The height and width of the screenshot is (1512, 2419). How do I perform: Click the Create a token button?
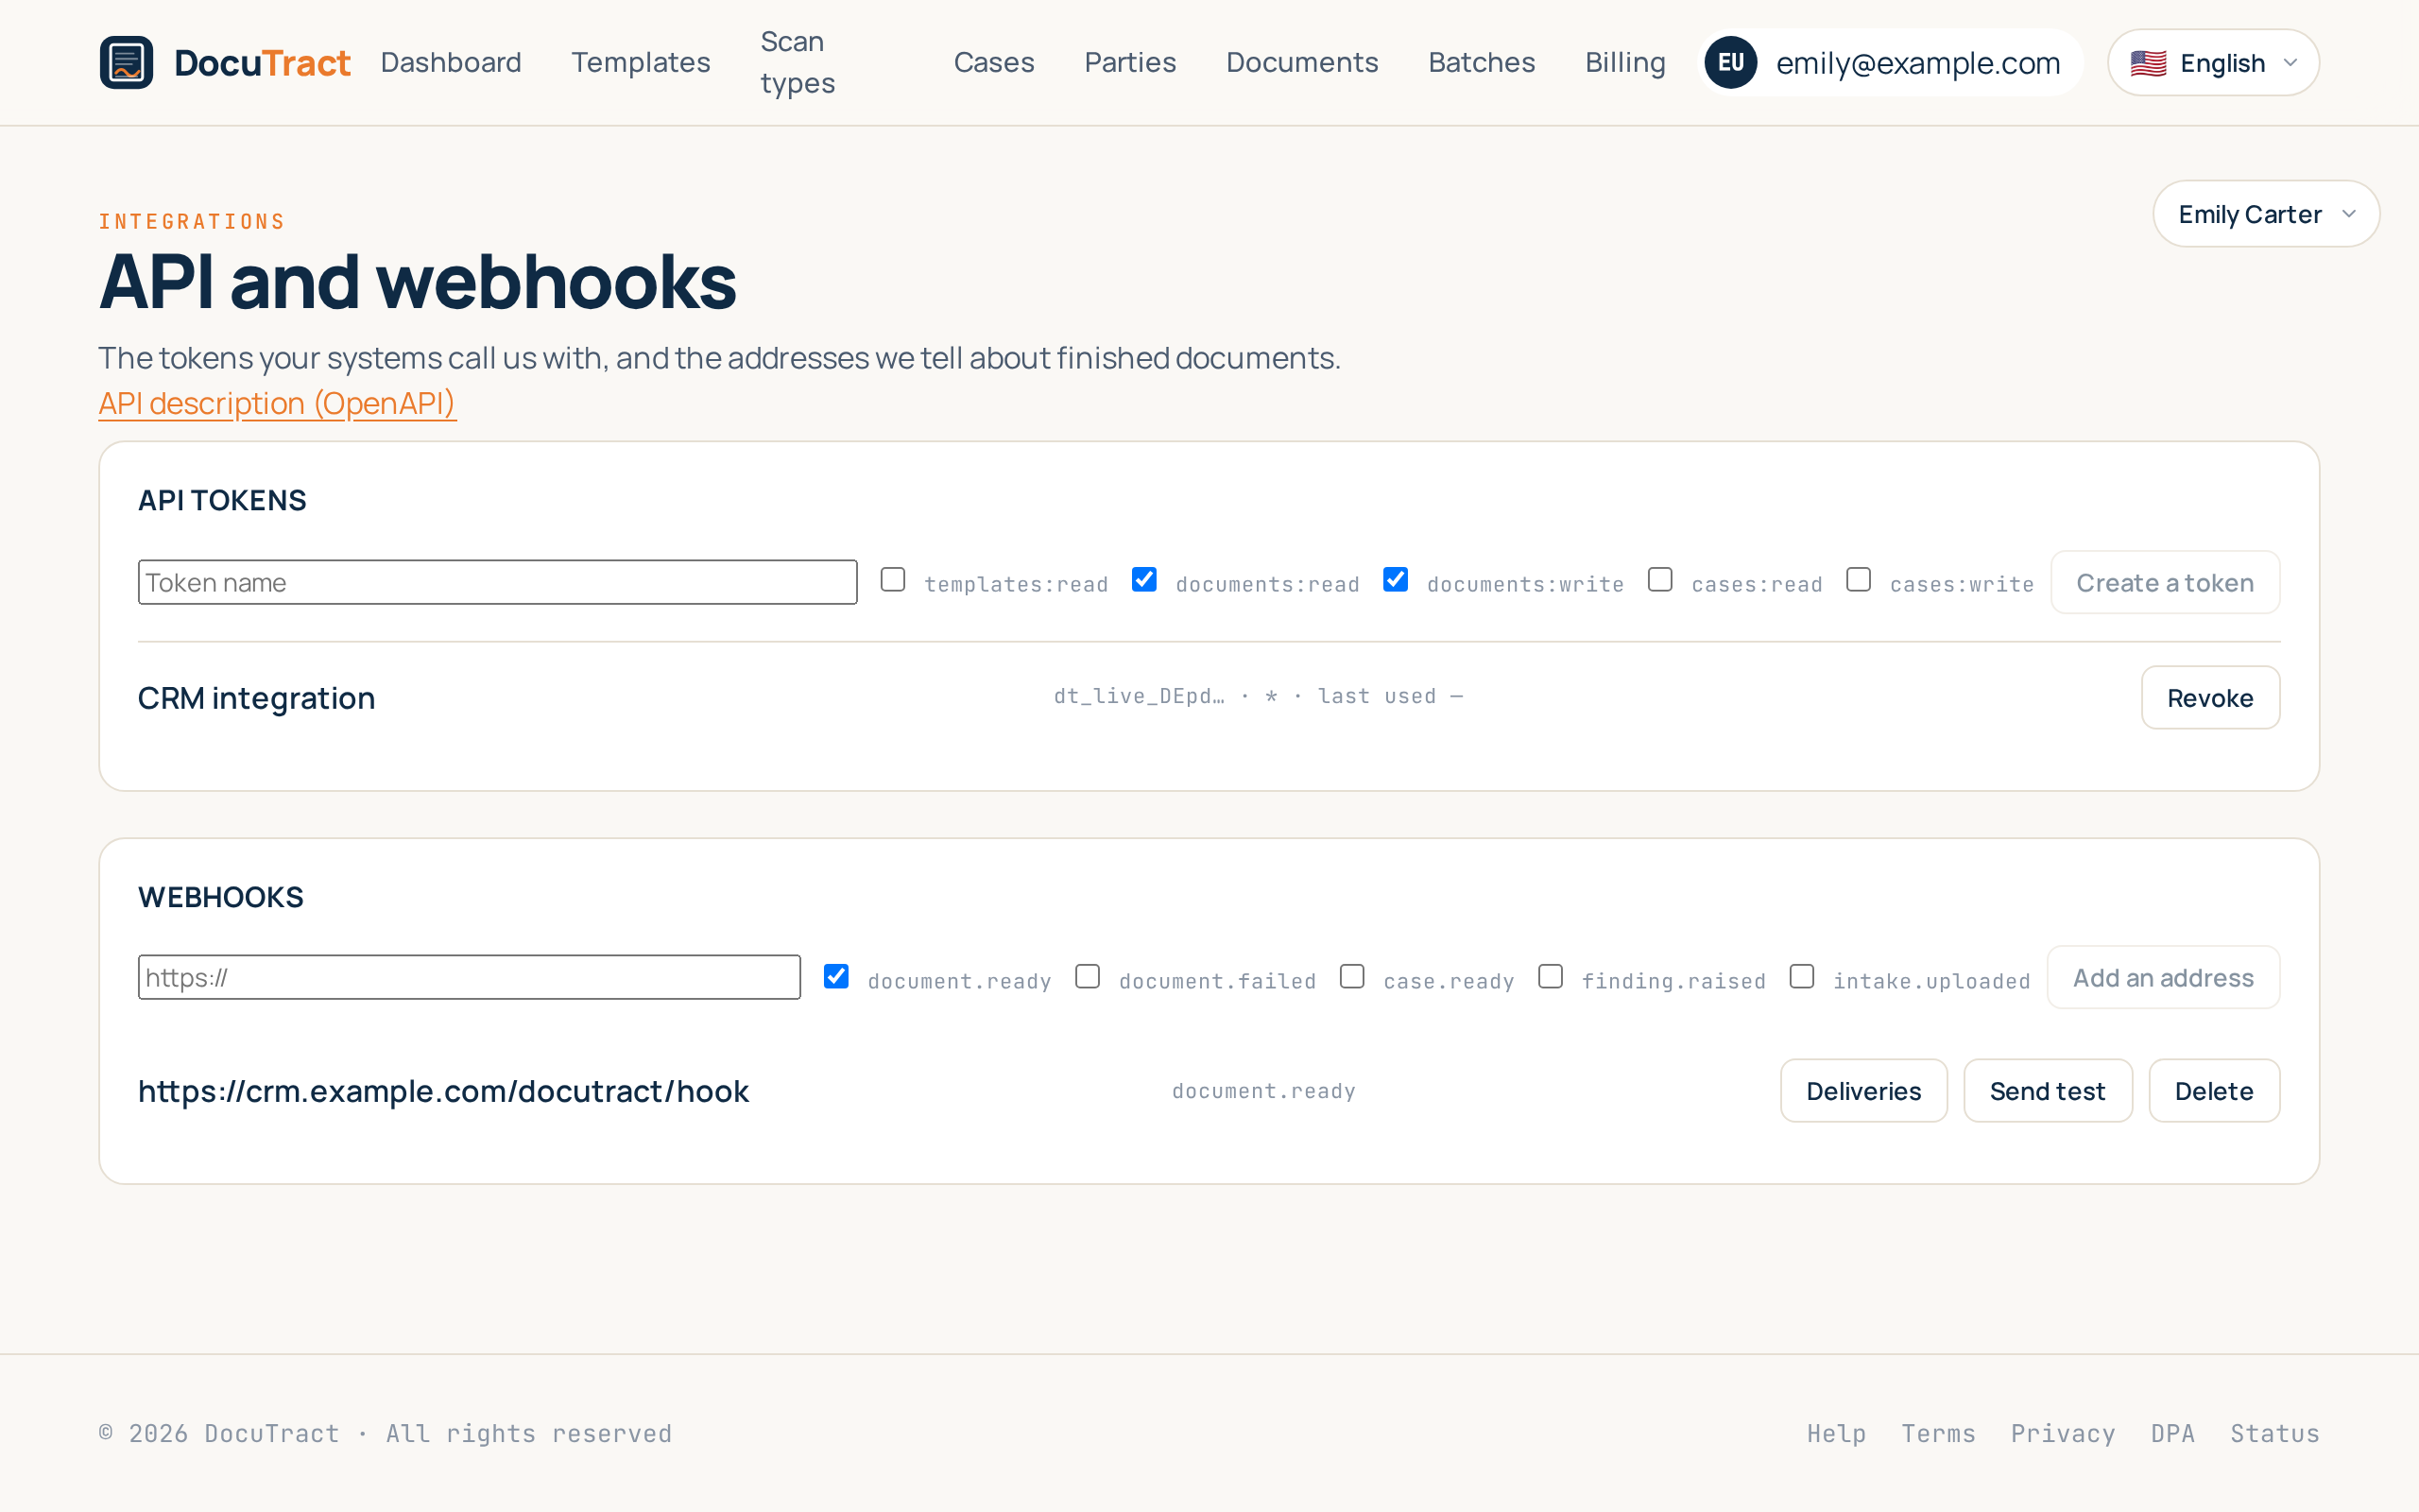tap(2165, 582)
